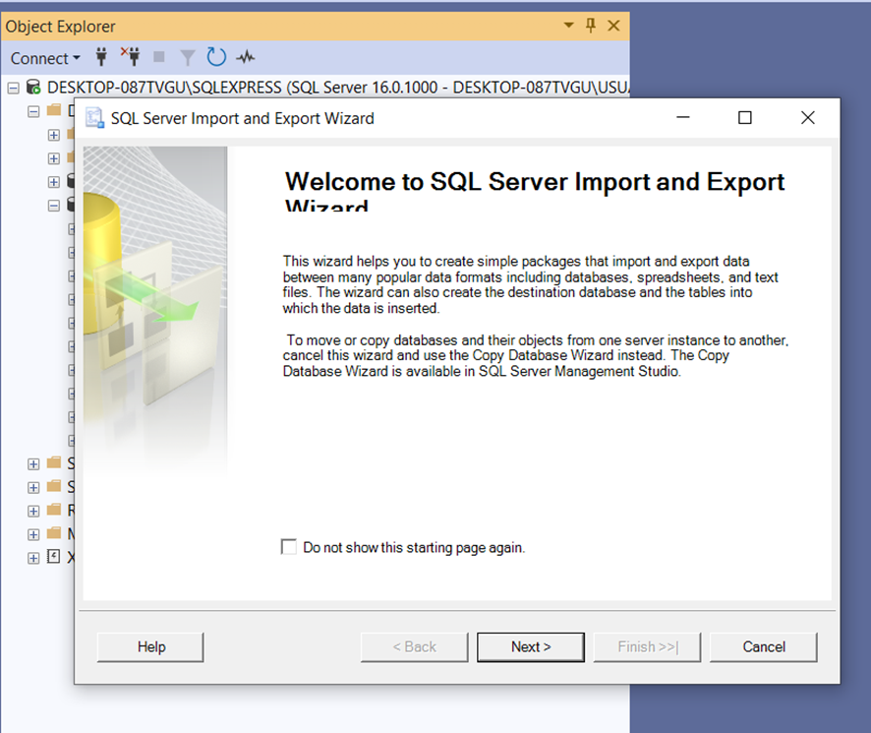
Task: Click the Help button in the wizard
Action: (150, 646)
